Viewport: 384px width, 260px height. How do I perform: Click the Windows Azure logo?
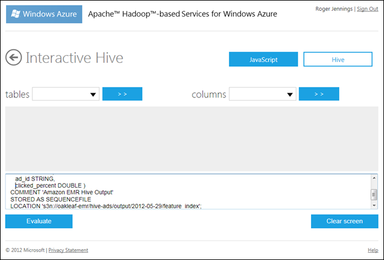[x=44, y=14]
